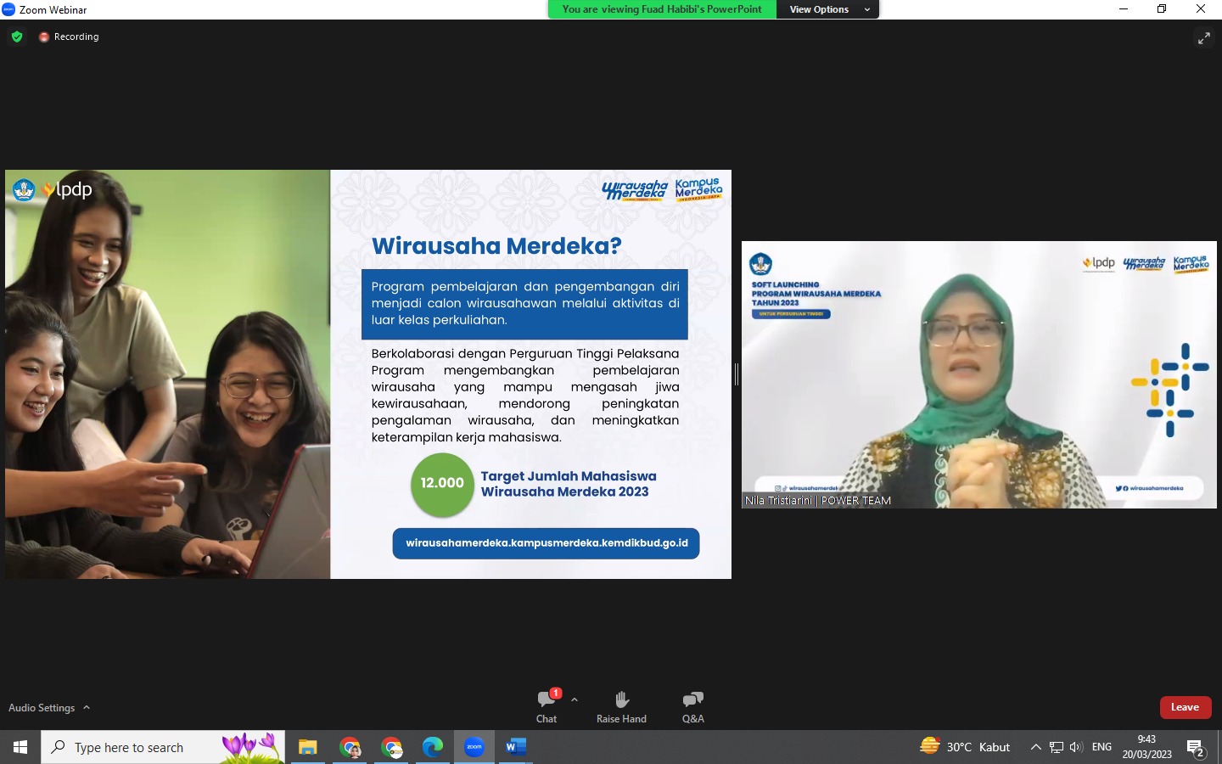Open View Options dropdown
The width and height of the screenshot is (1222, 764).
coord(827,9)
